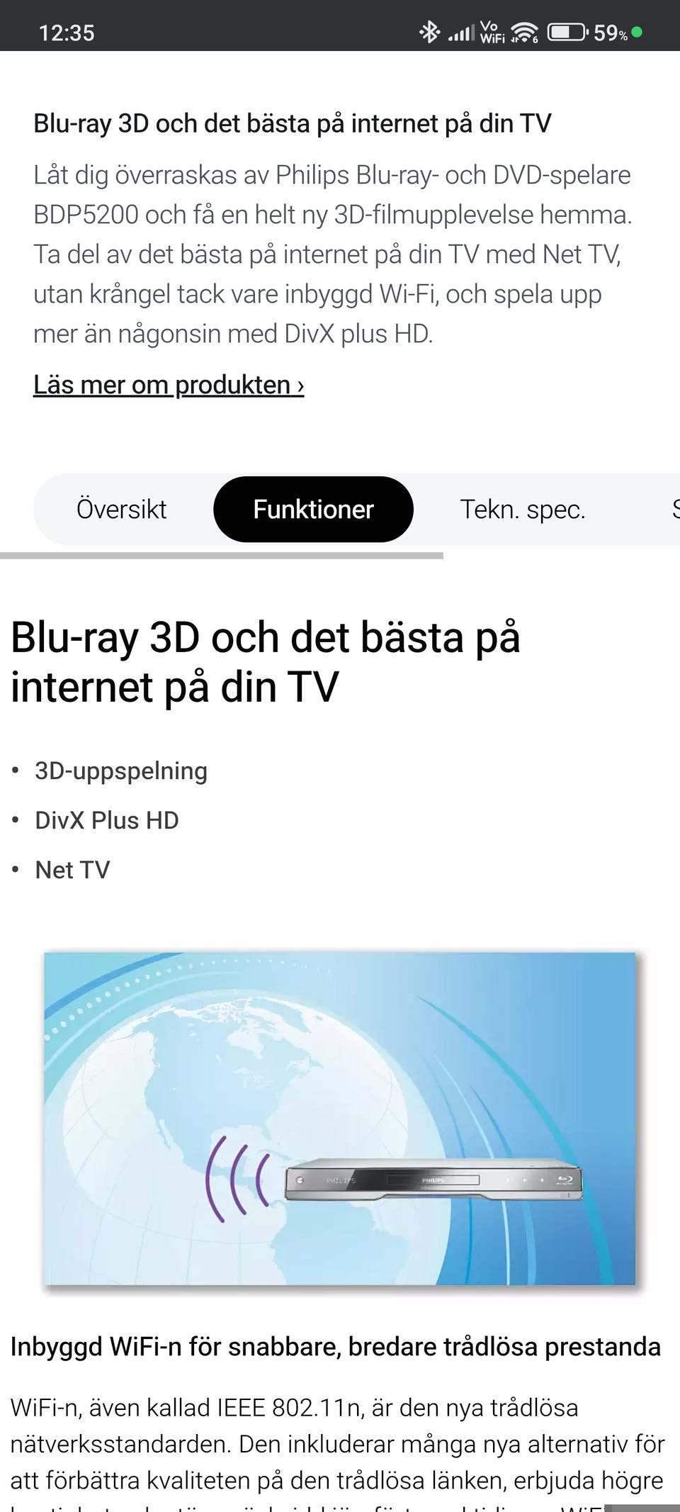680x1512 pixels.
Task: Tap the Wi-Fi 6 status icon
Action: click(525, 33)
